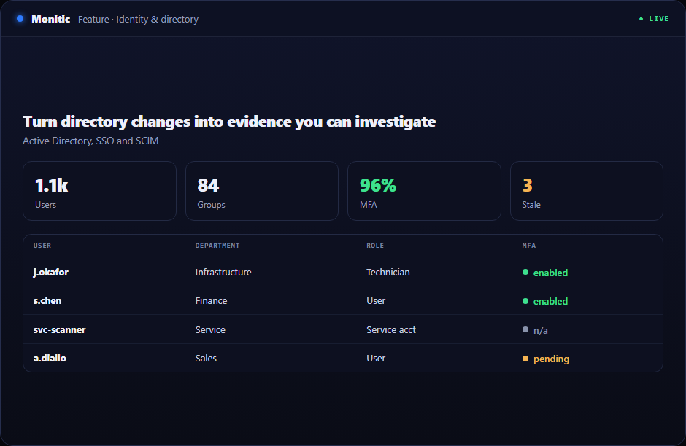The width and height of the screenshot is (686, 446).
Task: Click the main headline about directory changes
Action: (229, 122)
